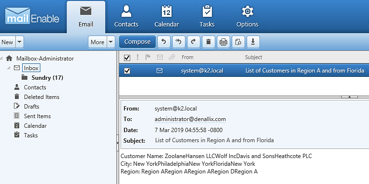Screen dimensions: 369x184
Task: Click the read status envelope column header
Action: point(160,57)
